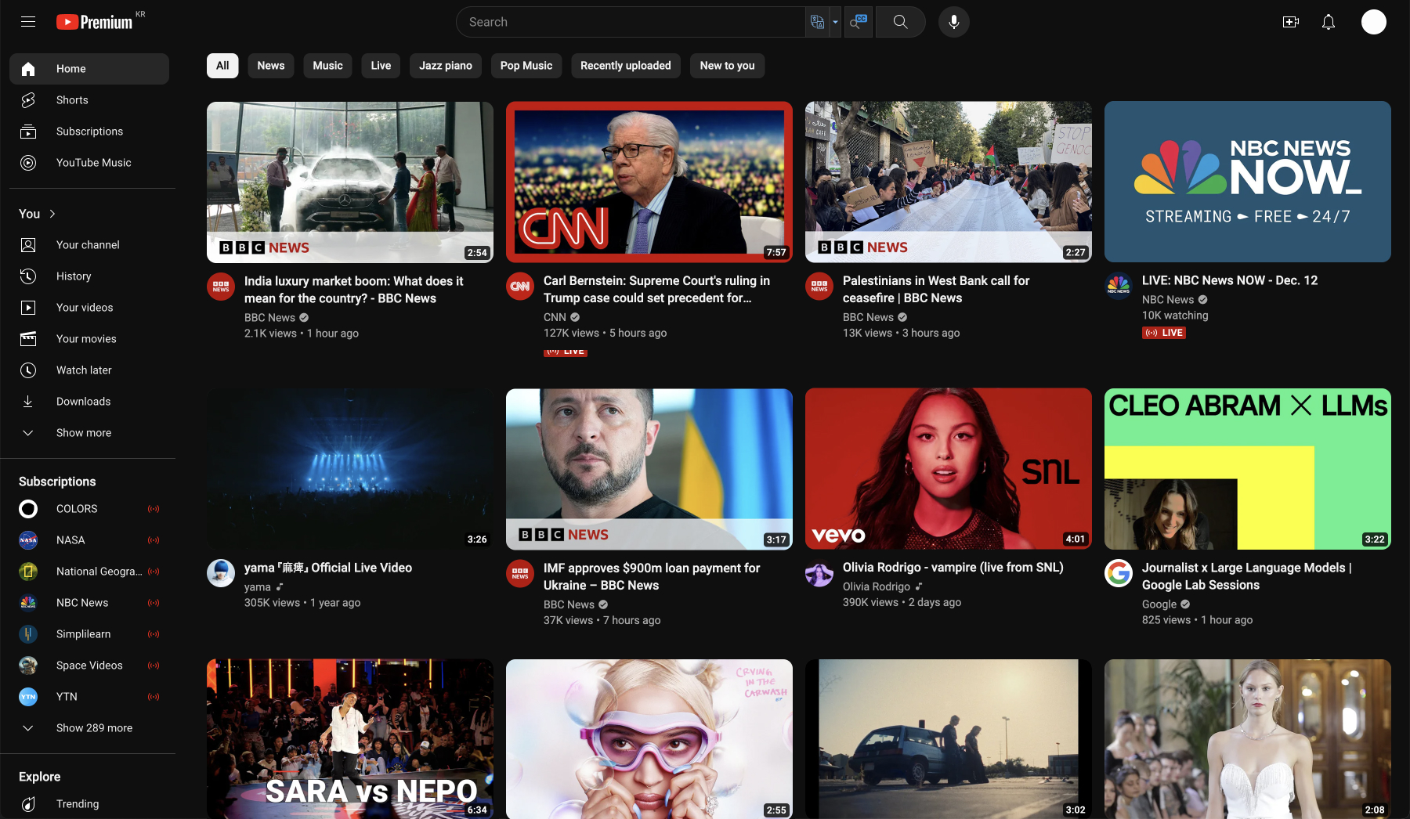Click the subtitle search icon in search bar
Image resolution: width=1410 pixels, height=819 pixels.
pos(859,22)
